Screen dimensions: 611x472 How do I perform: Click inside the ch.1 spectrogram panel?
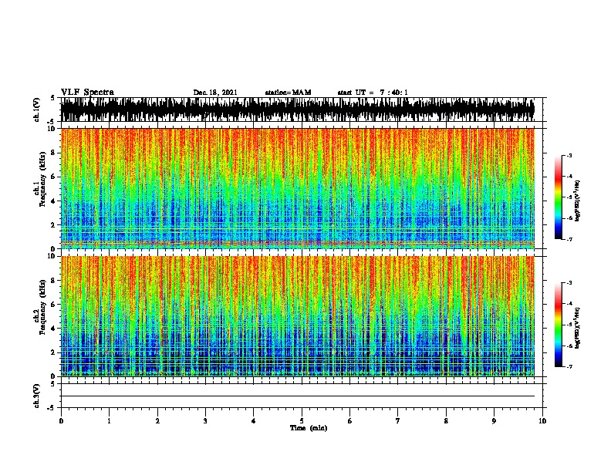pyautogui.click(x=298, y=188)
